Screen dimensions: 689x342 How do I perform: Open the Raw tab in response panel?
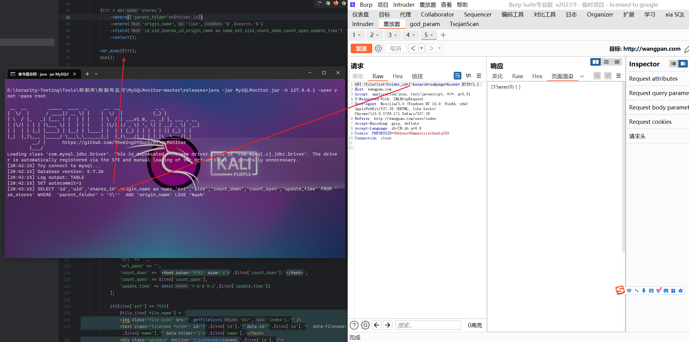[517, 76]
